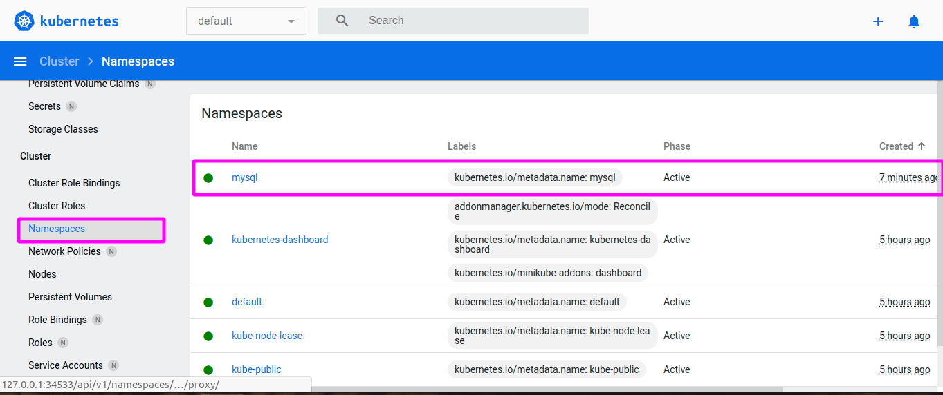This screenshot has width=943, height=395.
Task: Go to Cluster Role Bindings
Action: point(74,183)
